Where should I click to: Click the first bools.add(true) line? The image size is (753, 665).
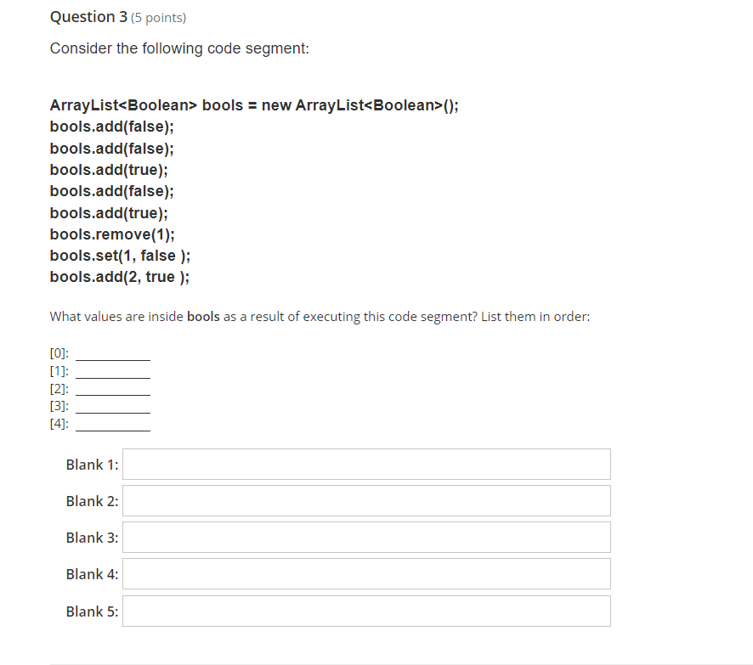coord(109,169)
